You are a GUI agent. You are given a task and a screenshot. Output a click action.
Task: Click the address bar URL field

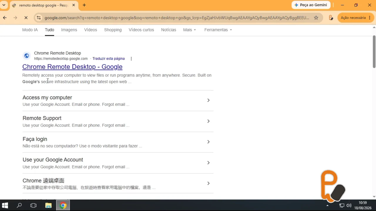[177, 18]
